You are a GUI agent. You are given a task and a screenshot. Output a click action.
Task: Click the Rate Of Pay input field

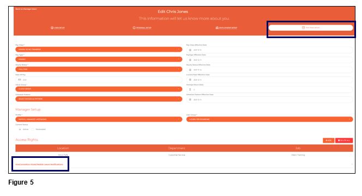point(99,80)
